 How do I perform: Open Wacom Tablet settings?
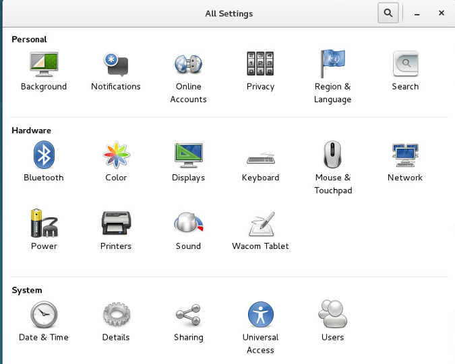(x=260, y=224)
